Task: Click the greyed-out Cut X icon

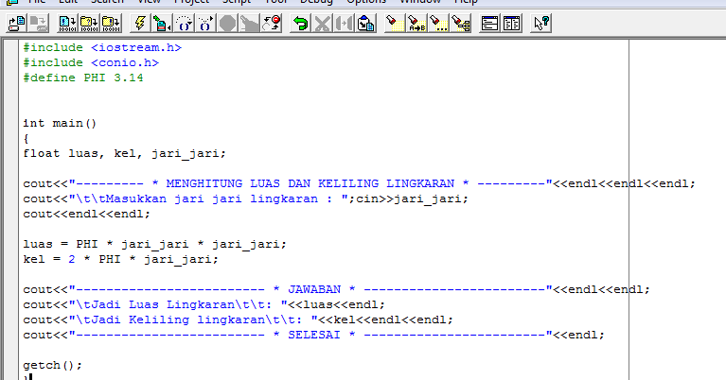Action: tap(322, 23)
